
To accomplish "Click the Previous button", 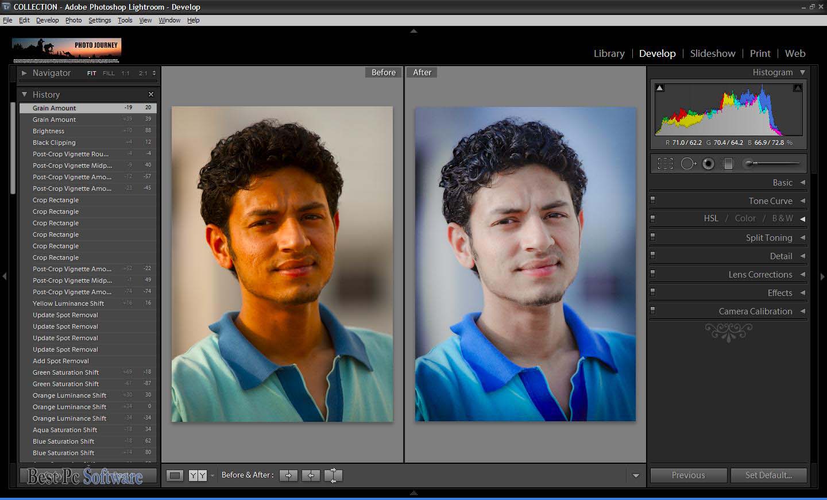I will click(x=688, y=475).
